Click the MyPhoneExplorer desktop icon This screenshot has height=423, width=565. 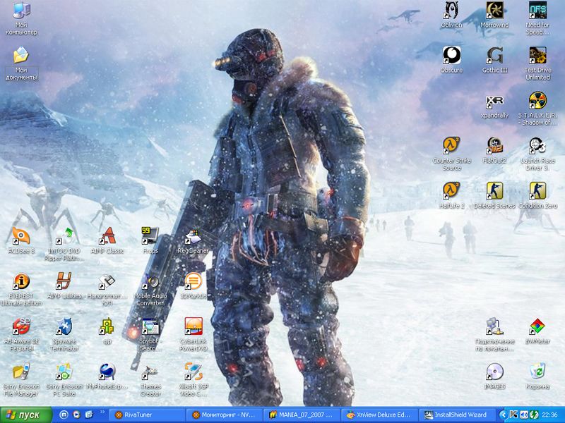click(107, 372)
